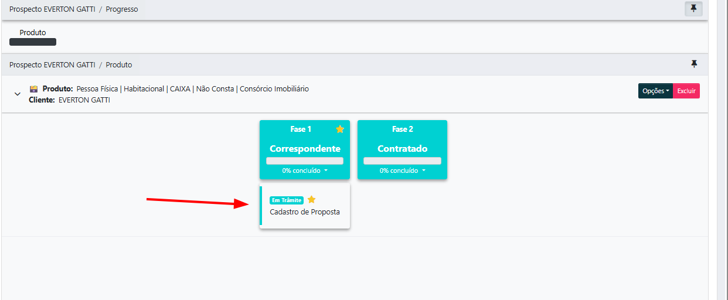Click the pin icon in the Progresso header
This screenshot has width=728, height=300.
coord(694,9)
